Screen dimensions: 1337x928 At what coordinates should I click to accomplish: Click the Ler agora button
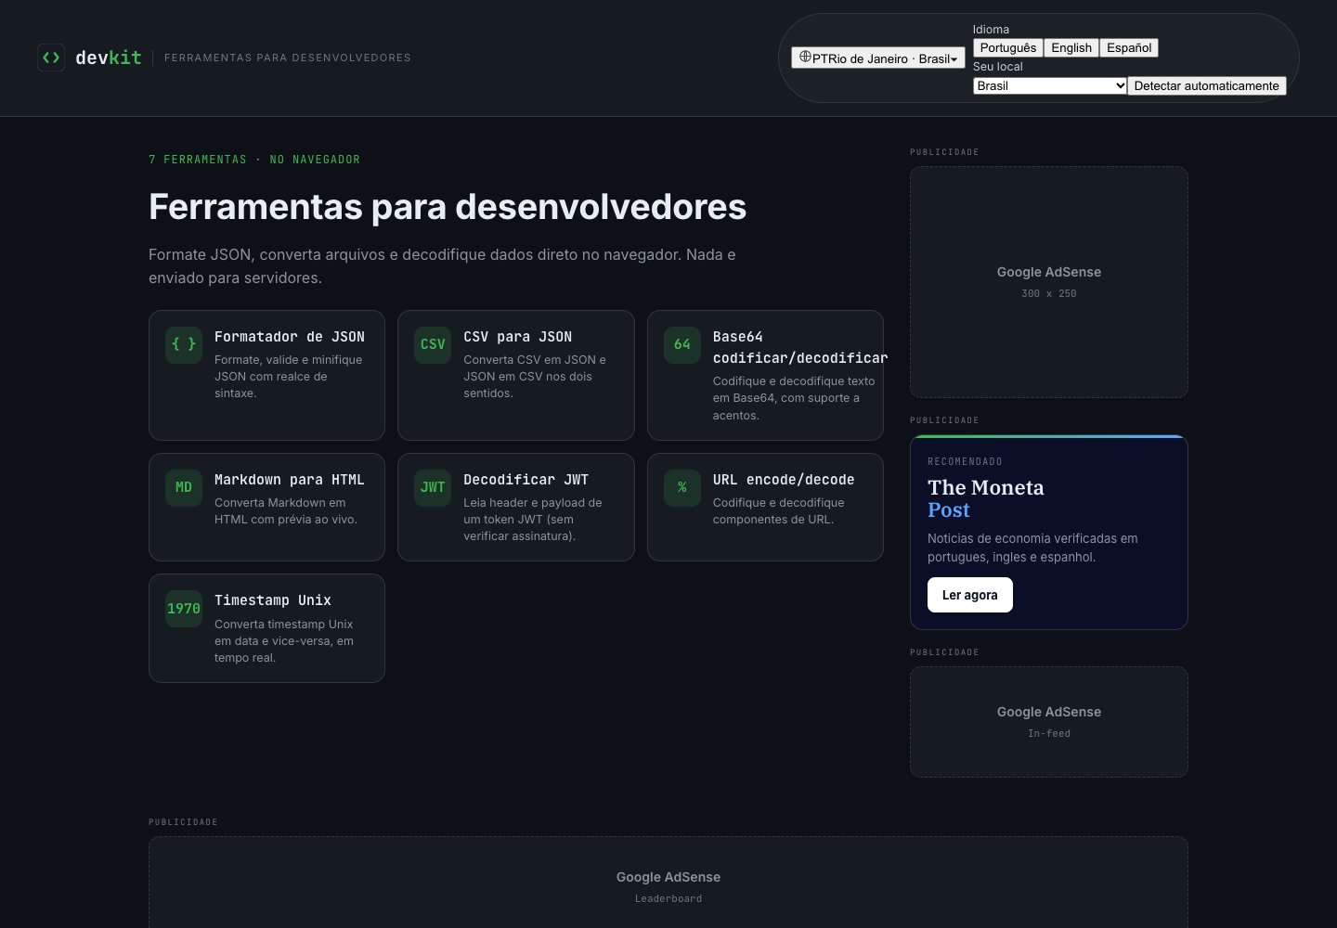[970, 595]
